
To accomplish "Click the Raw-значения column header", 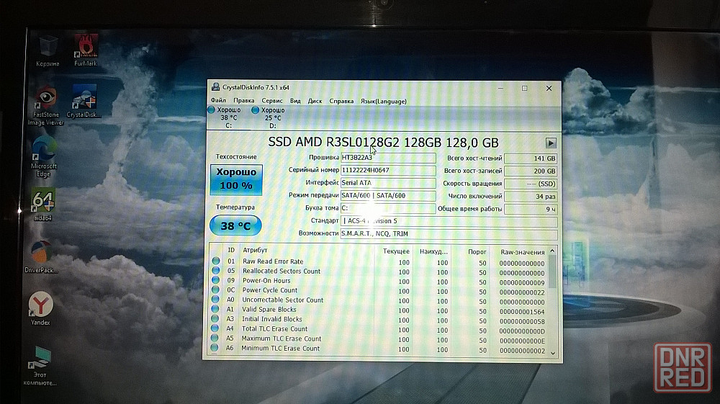I will [522, 252].
